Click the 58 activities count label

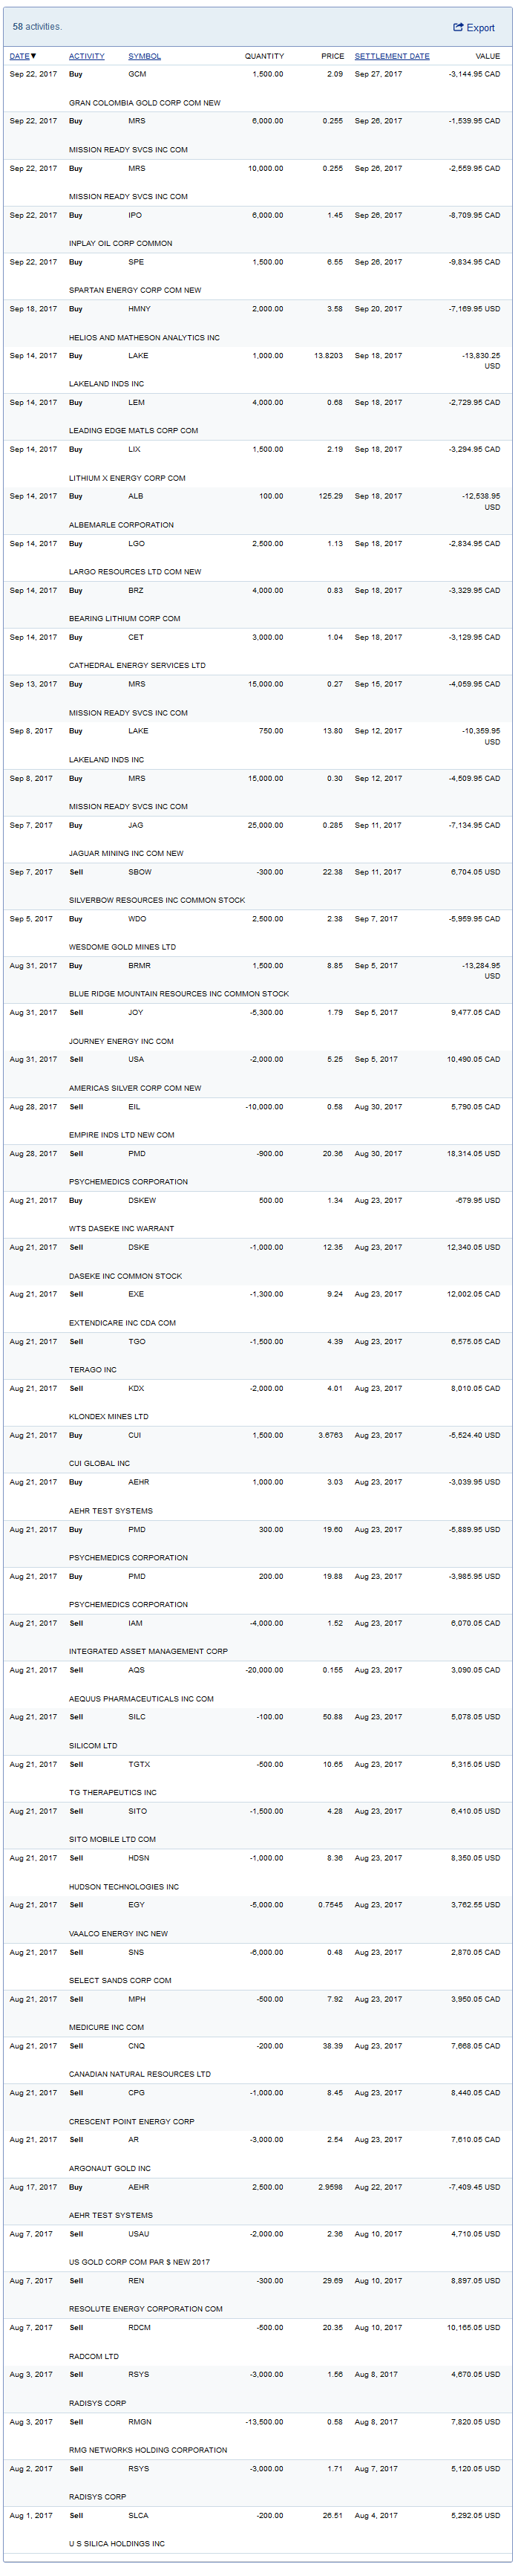(37, 27)
